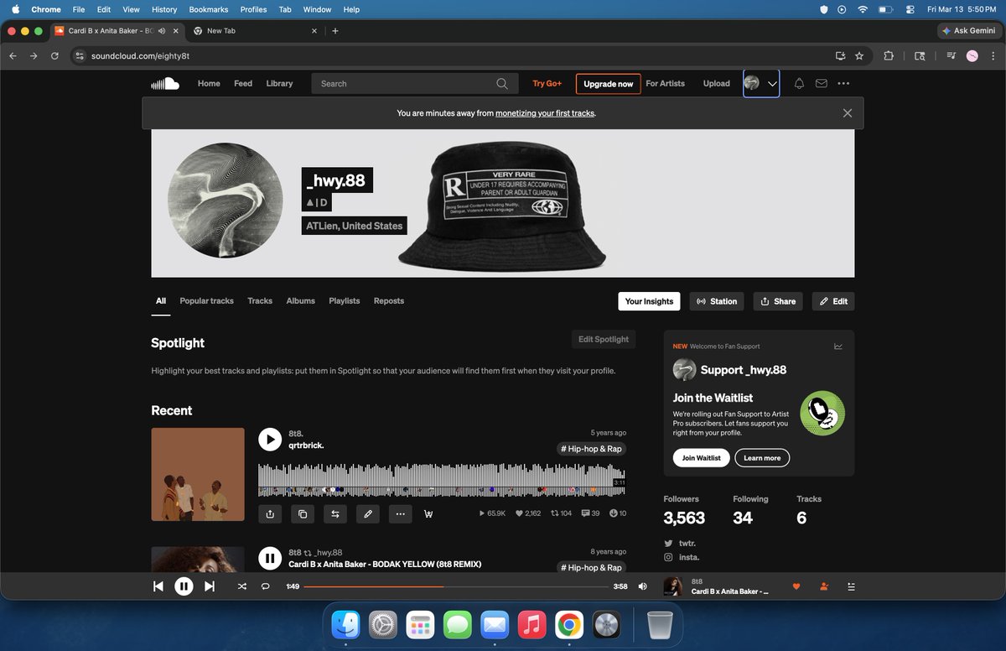Edit the qrtrbrick. track with the pencil icon

point(368,513)
